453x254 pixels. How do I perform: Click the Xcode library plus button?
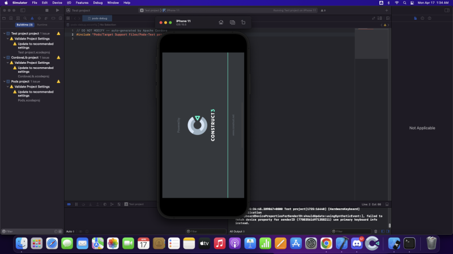click(x=387, y=10)
